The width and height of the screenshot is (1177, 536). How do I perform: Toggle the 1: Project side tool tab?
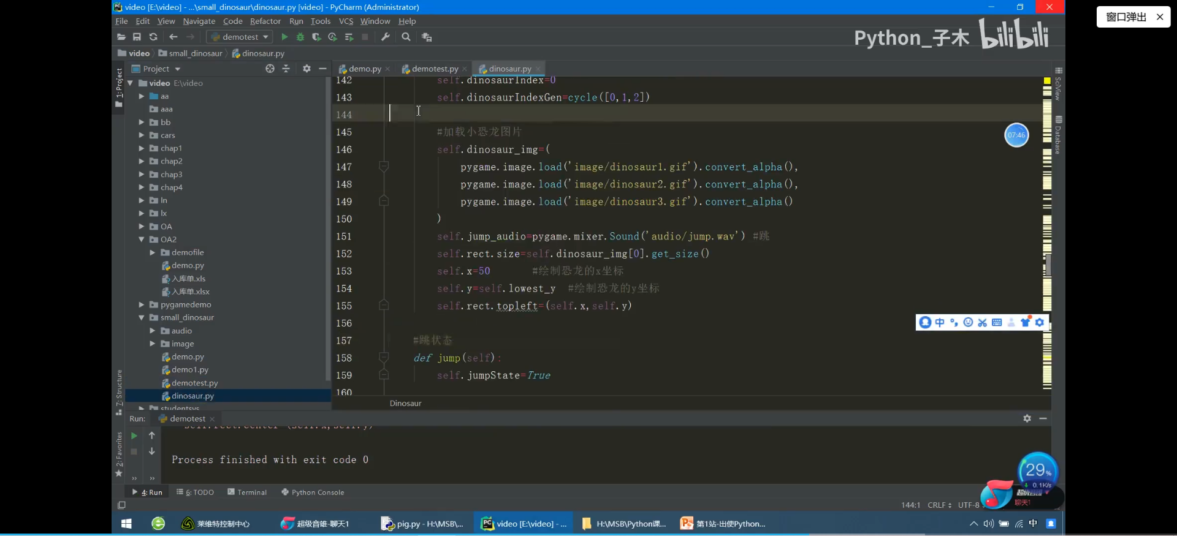(x=119, y=88)
